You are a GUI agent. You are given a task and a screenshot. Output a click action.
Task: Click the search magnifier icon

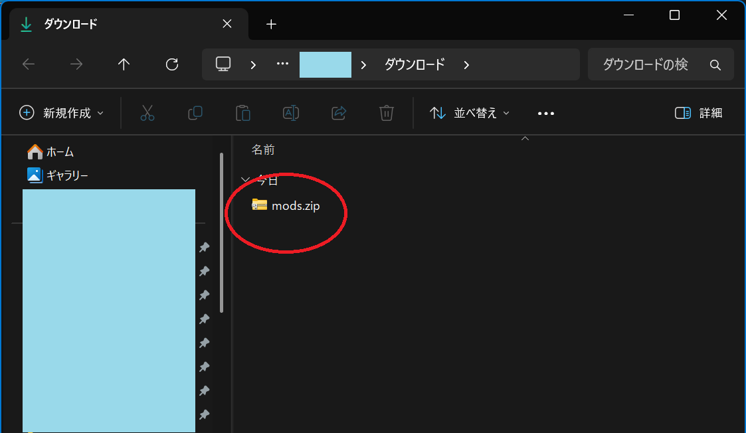click(x=715, y=64)
